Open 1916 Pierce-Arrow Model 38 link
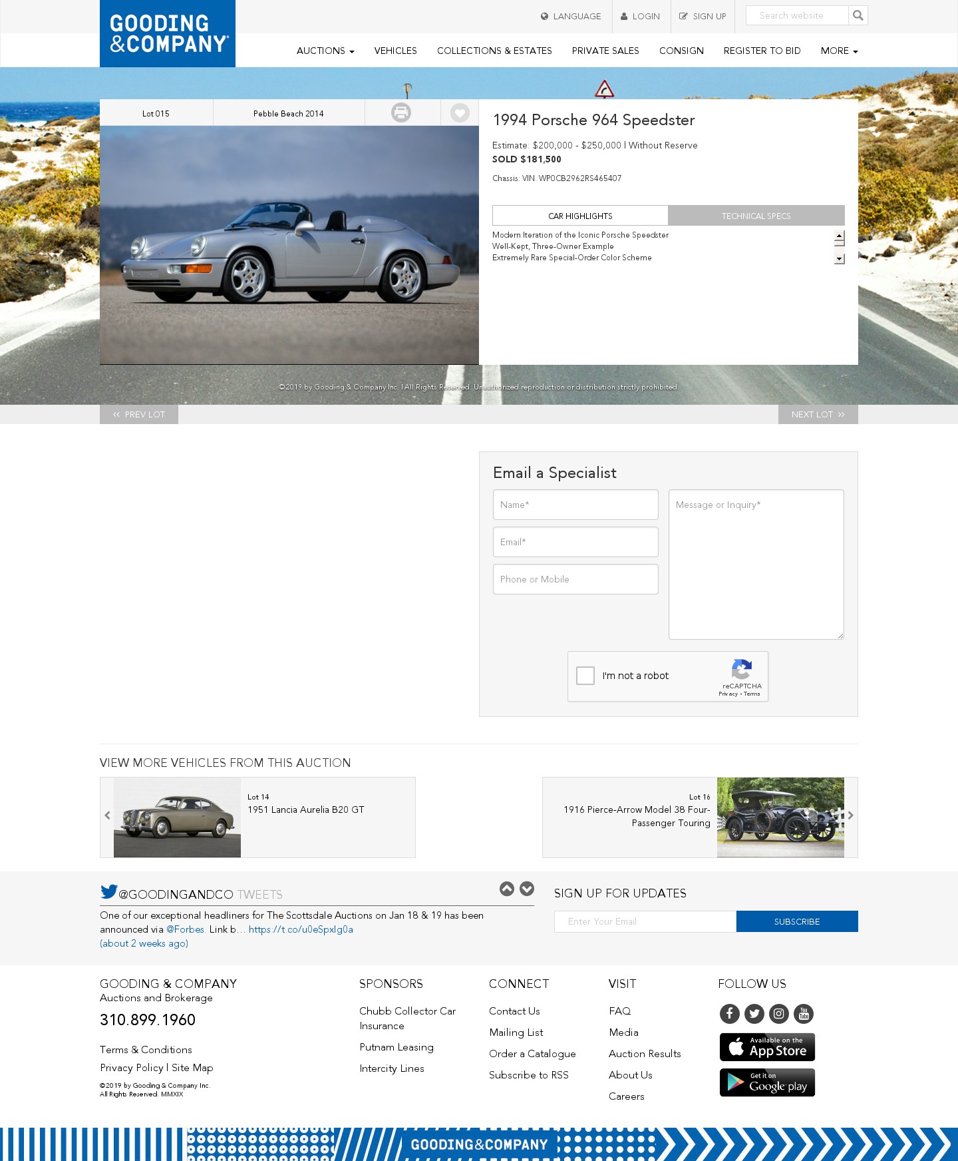The width and height of the screenshot is (958, 1161). 637,816
